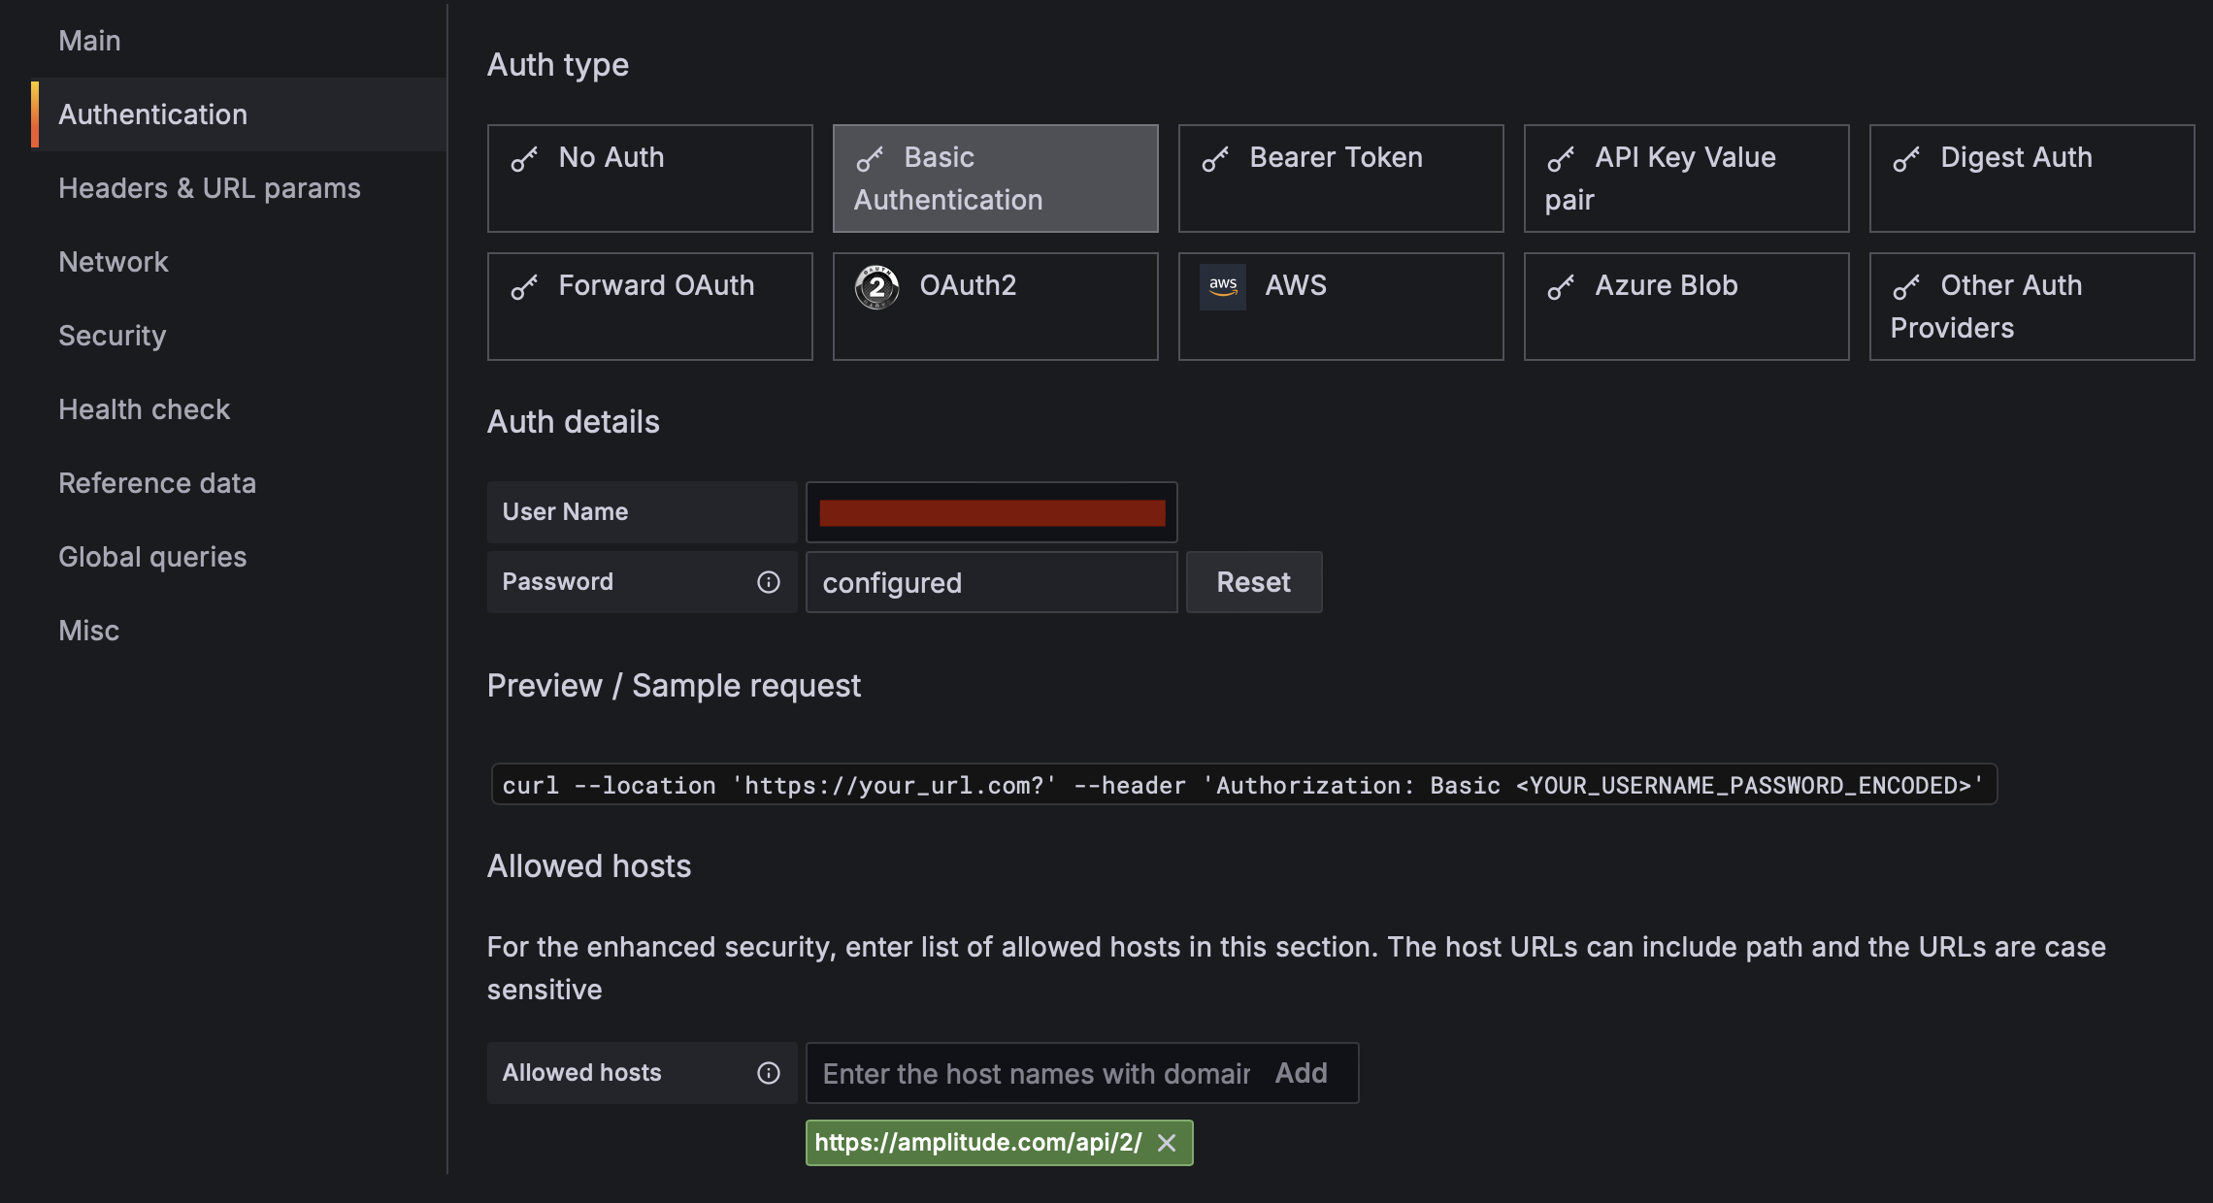Click Add to add allowed host
Screen dimensions: 2213x1203
(x=1301, y=1073)
